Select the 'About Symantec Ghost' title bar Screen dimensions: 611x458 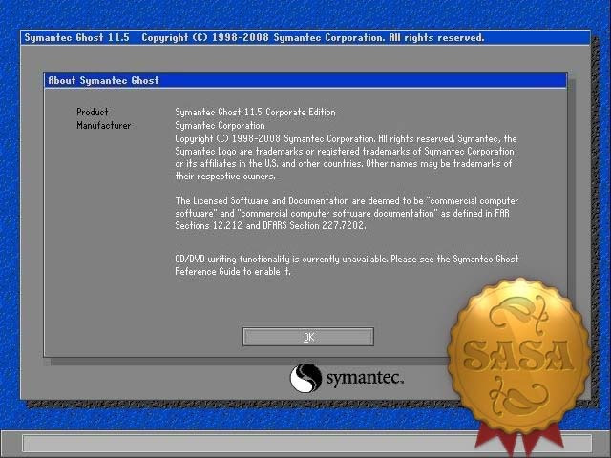pos(305,80)
